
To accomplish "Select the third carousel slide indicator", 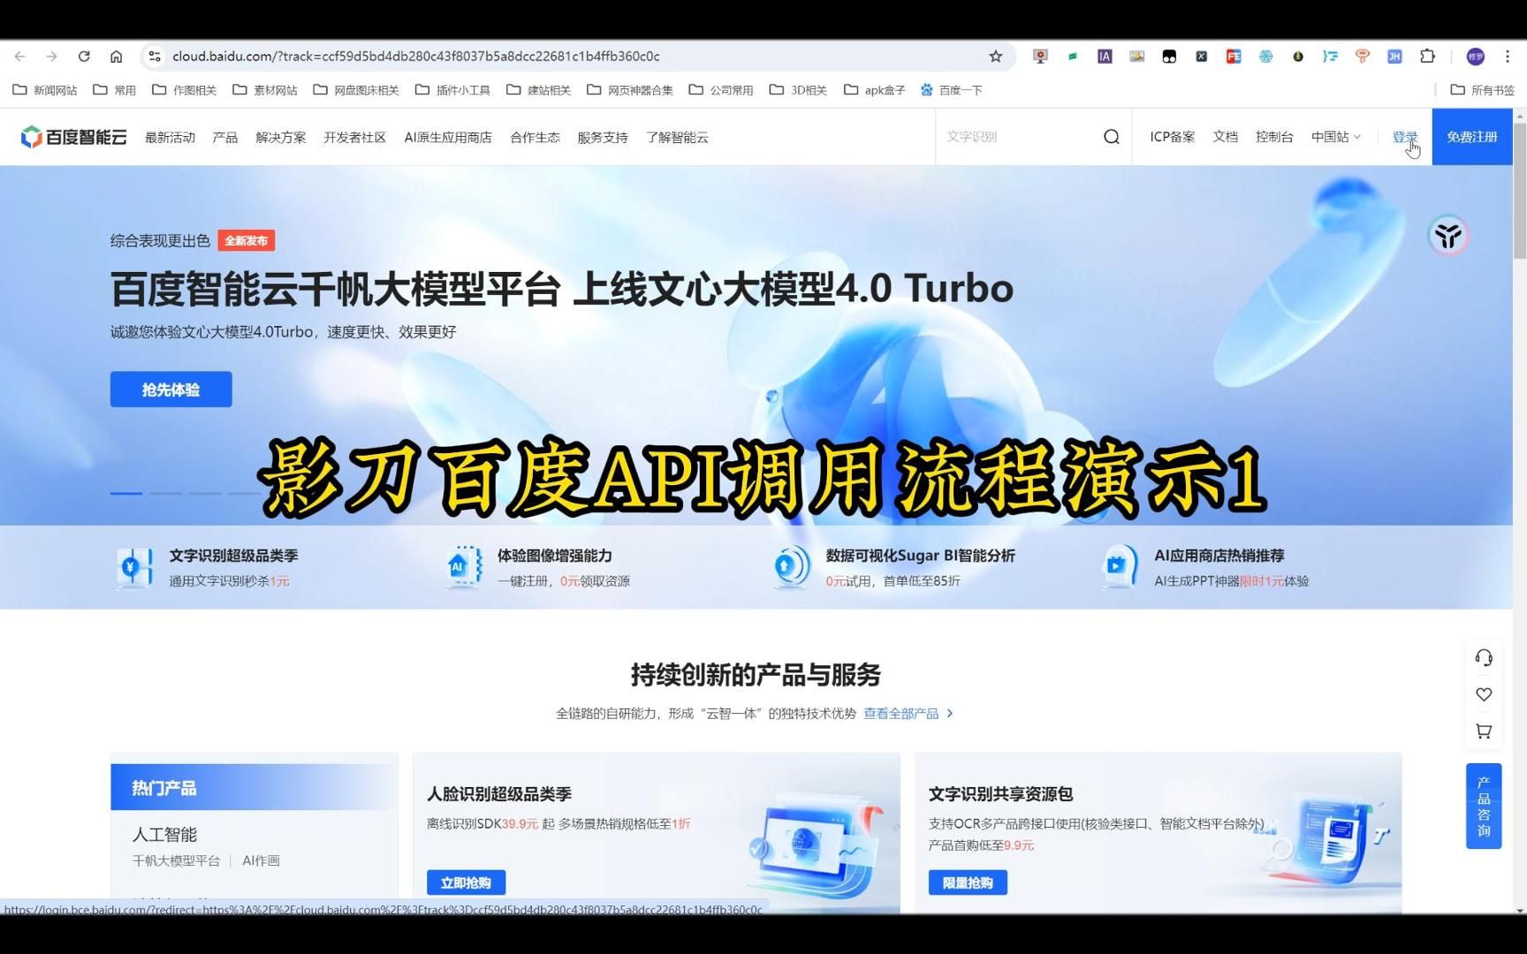I will coord(204,493).
